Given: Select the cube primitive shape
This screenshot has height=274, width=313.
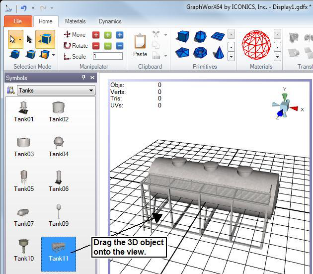Looking at the screenshot, I should click(x=183, y=37).
